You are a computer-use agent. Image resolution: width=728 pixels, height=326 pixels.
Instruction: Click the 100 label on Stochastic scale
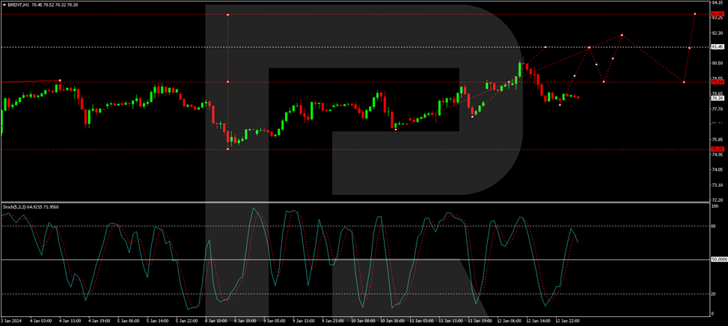tap(715, 206)
